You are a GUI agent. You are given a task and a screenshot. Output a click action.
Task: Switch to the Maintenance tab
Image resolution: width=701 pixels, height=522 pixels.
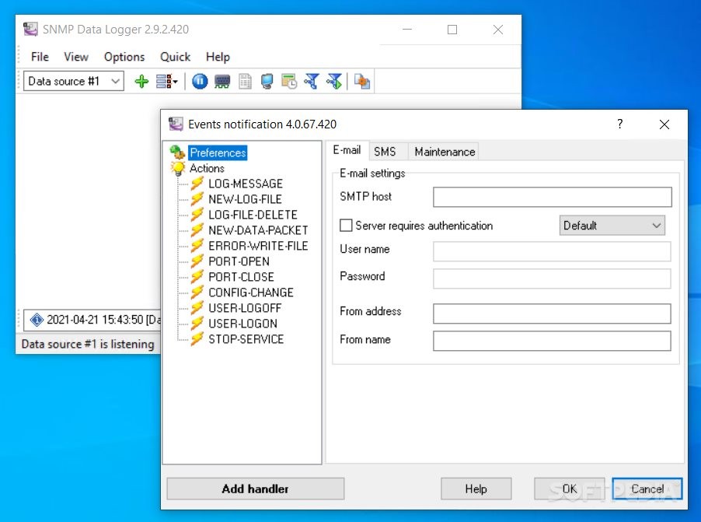point(445,152)
